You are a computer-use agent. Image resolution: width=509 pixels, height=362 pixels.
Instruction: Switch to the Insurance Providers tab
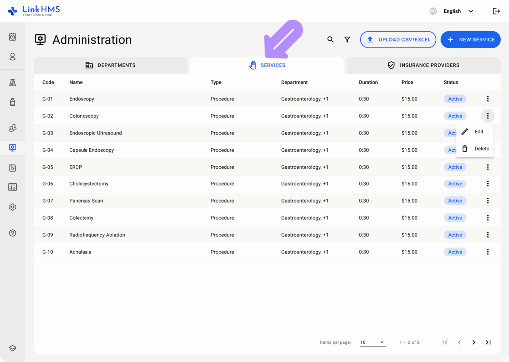click(423, 65)
